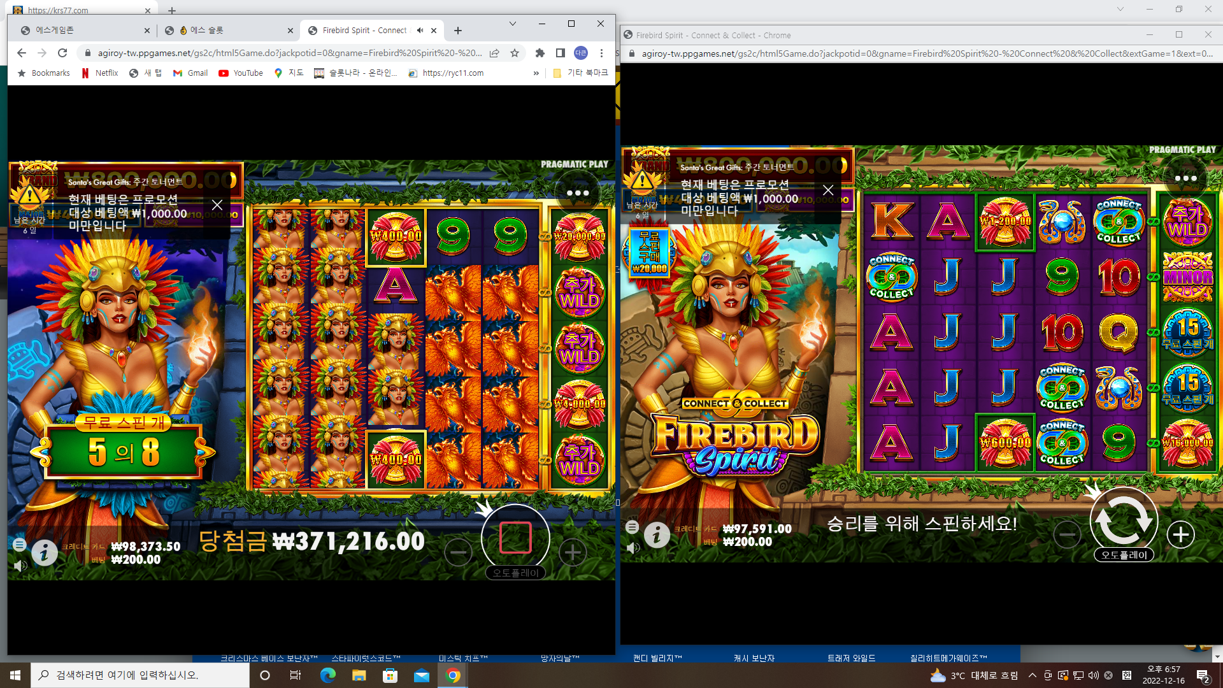
Task: Go forward in the left Chrome window
Action: pyautogui.click(x=42, y=53)
